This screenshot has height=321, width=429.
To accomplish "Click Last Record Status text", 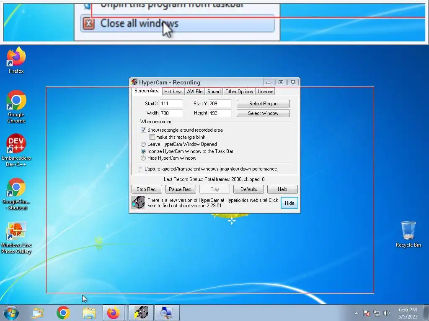I will coord(214,179).
